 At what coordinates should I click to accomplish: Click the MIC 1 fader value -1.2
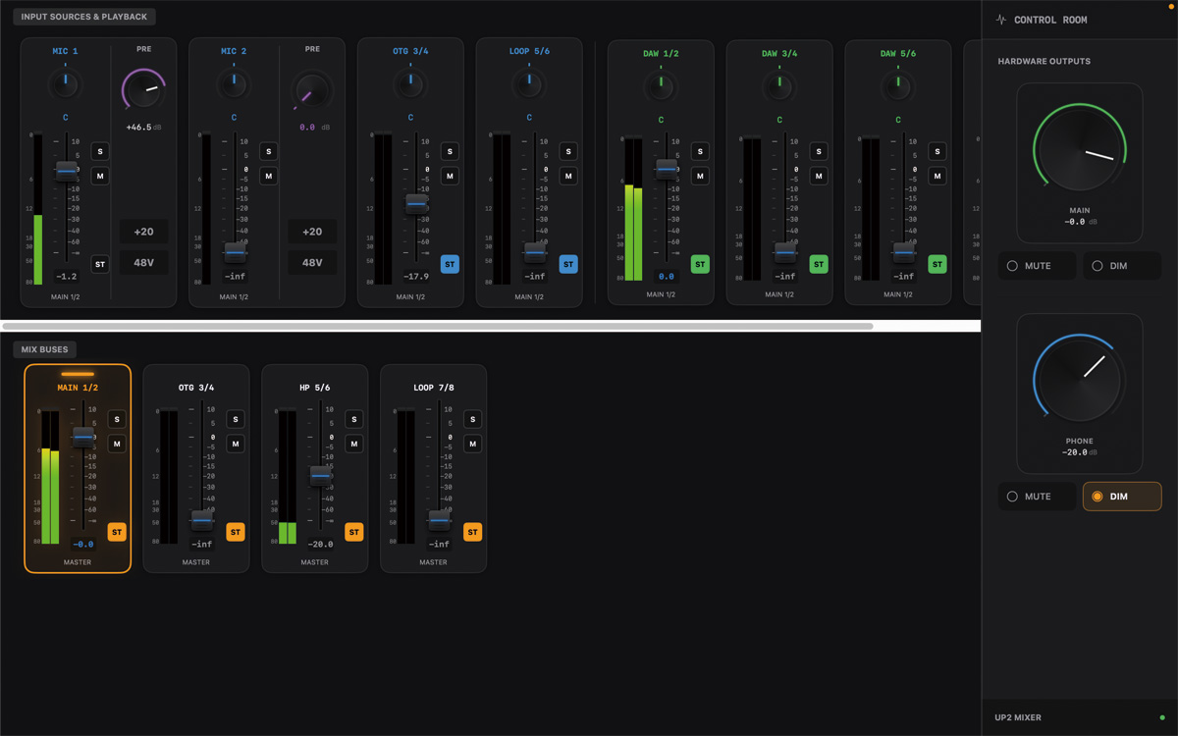(x=66, y=277)
